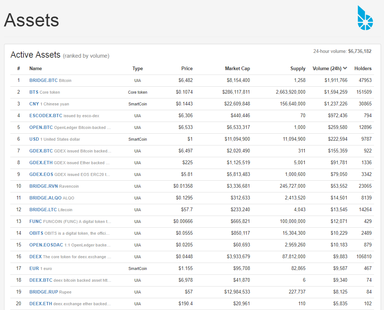Click the Active Assets heading
This screenshot has width=384, height=310.
[x=36, y=55]
